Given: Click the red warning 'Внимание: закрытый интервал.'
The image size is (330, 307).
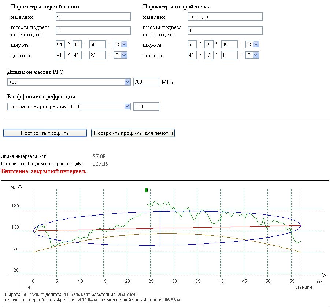Looking at the screenshot, I should point(44,171).
